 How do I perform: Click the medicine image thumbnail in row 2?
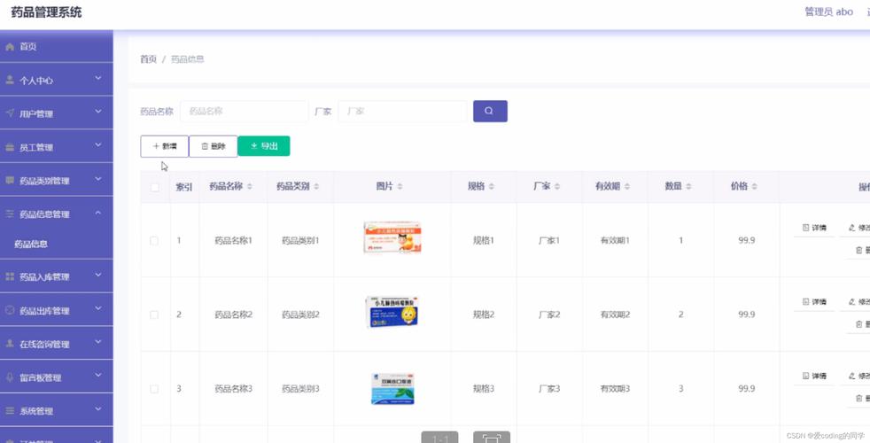tap(392, 314)
